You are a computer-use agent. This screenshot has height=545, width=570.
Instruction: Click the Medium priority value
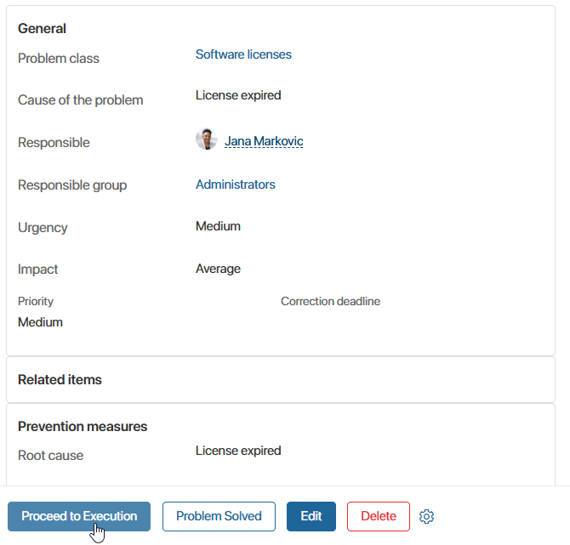point(40,322)
